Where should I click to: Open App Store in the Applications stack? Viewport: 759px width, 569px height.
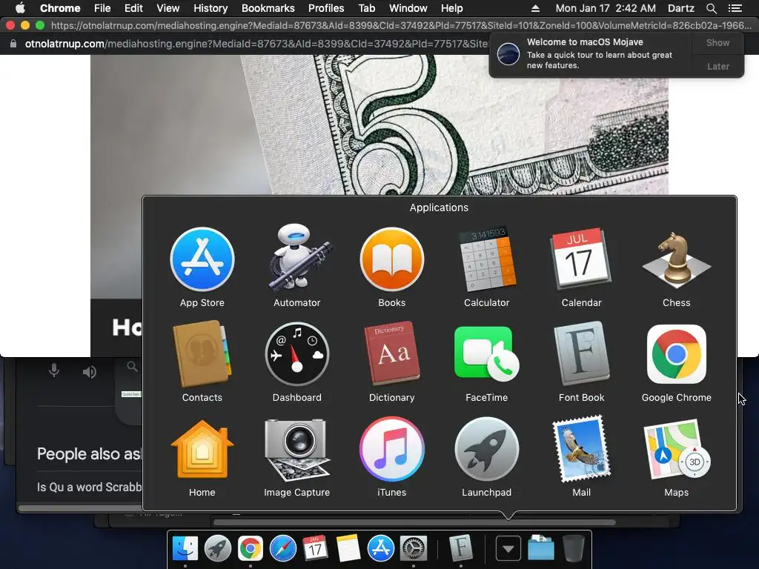tap(202, 260)
